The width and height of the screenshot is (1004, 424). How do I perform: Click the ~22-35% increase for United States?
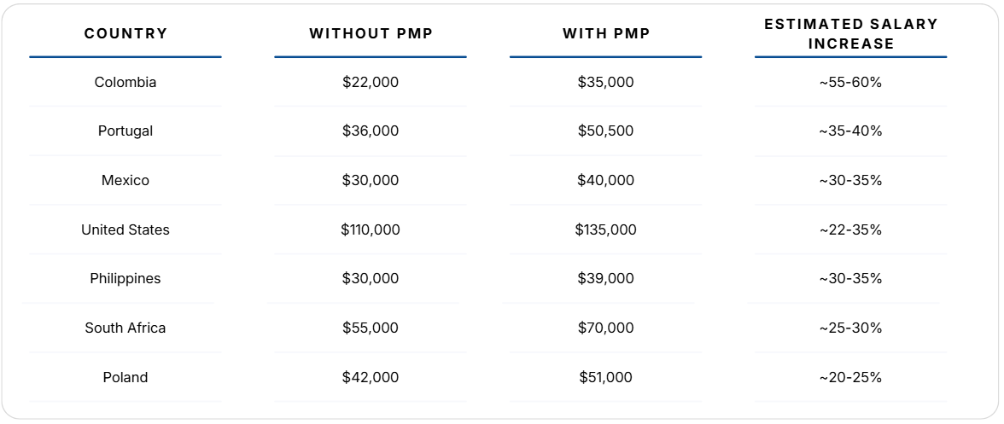pyautogui.click(x=850, y=229)
